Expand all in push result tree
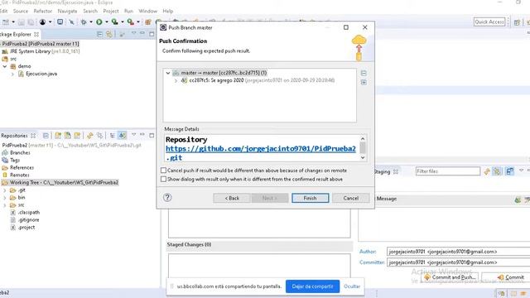The image size is (530, 298). (364, 83)
